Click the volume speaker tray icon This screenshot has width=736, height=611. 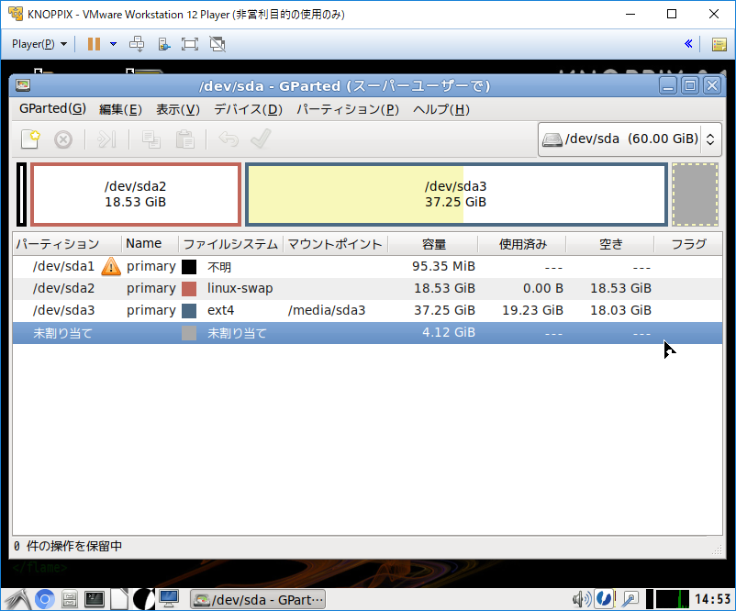pos(582,599)
